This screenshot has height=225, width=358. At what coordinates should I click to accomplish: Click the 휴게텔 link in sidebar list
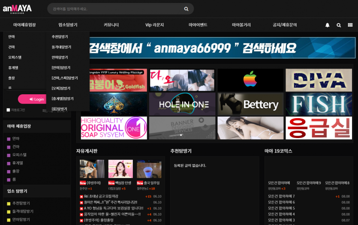tap(18, 163)
